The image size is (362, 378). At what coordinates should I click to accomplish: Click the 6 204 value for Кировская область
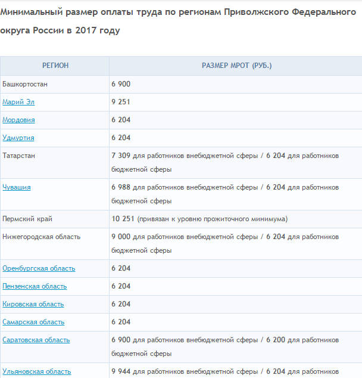[121, 303]
